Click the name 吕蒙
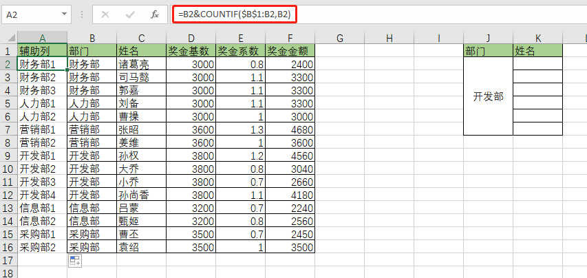This screenshot has height=278, width=587. [x=129, y=208]
